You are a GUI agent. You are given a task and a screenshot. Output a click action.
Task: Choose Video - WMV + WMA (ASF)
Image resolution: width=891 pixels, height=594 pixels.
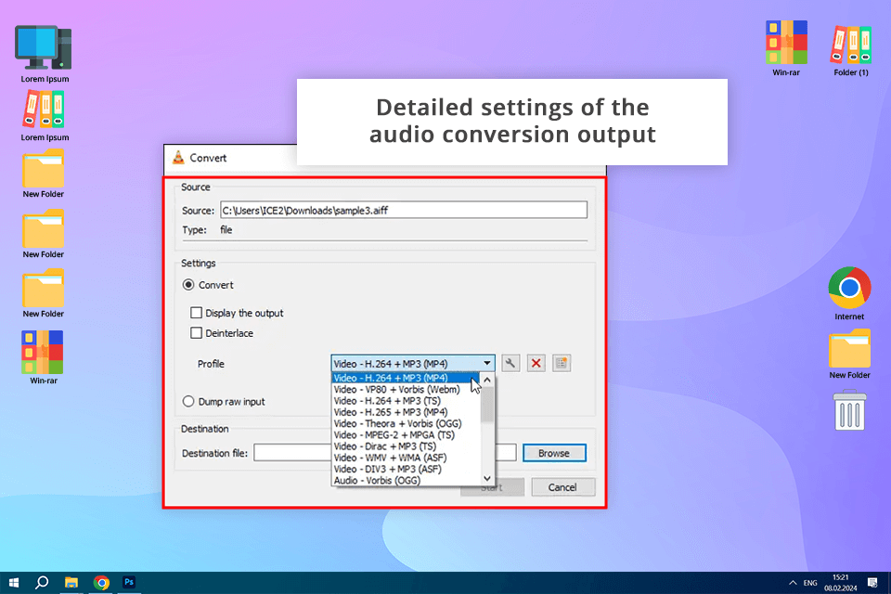pyautogui.click(x=407, y=458)
